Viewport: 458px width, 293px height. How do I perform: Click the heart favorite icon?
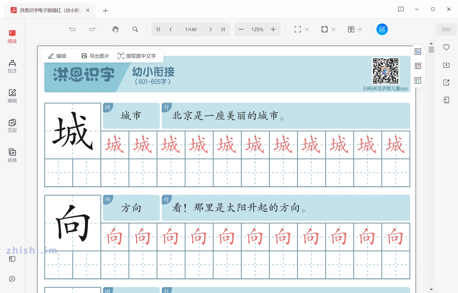pos(446,47)
